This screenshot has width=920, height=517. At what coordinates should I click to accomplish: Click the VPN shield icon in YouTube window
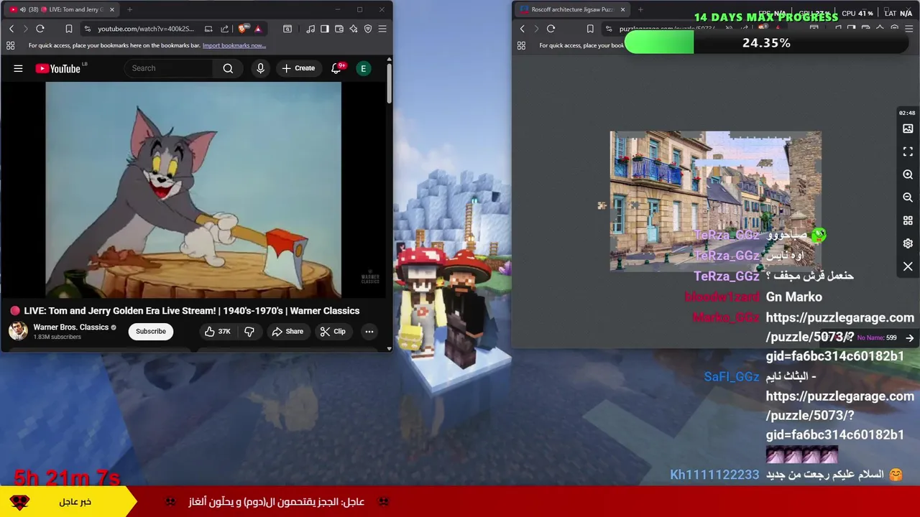click(x=368, y=29)
